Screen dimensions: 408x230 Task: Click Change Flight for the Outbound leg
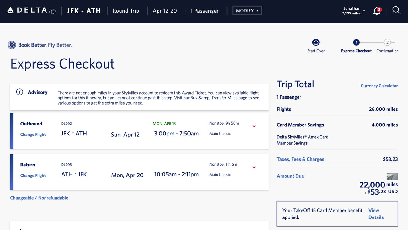(33, 134)
